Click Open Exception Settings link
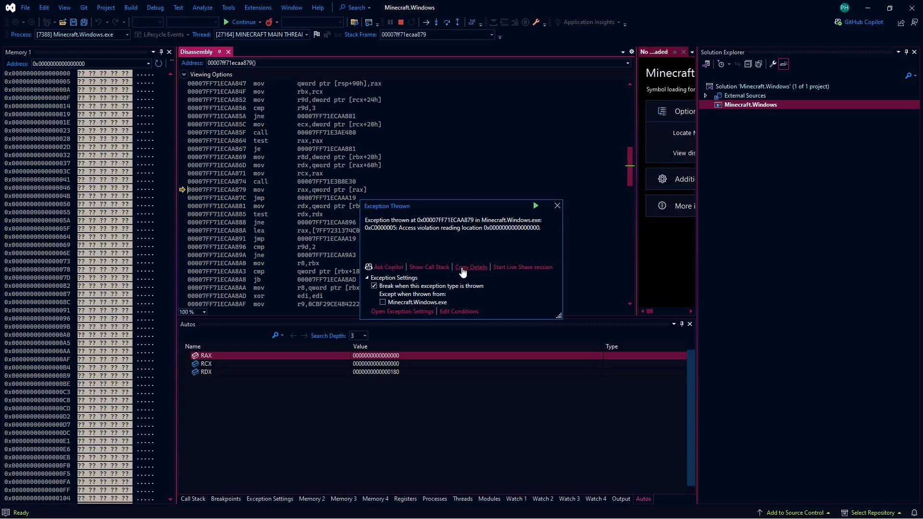Image resolution: width=923 pixels, height=519 pixels. (402, 311)
